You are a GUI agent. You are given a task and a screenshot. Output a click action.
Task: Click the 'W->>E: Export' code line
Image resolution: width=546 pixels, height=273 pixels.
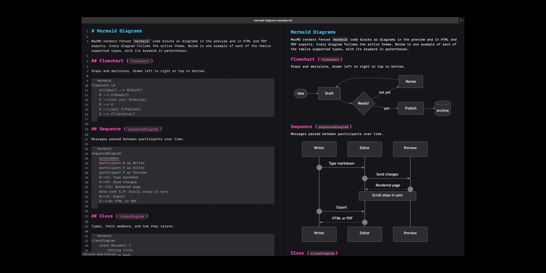112,197
